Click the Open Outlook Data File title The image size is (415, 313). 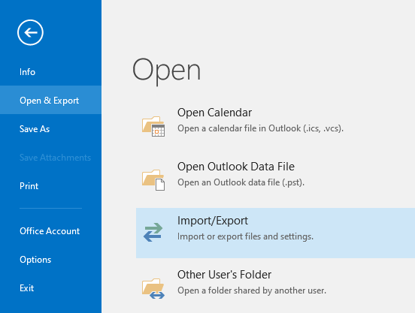tap(236, 167)
